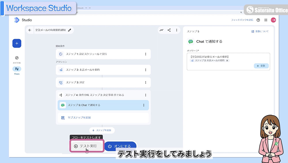The image size is (288, 163).
Task: Select ステップ 1: 設定スケジュールで実行
Action: point(103,54)
